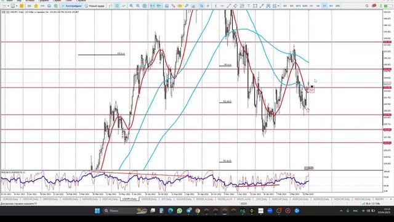The width and height of the screenshot is (394, 222).
Task: Click the taskbar Поиск search box
Action: pyautogui.click(x=126, y=211)
